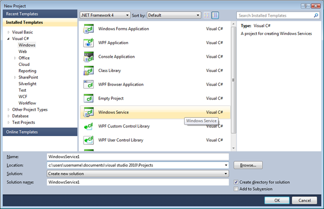
Task: Select the WPF Custom Control Library icon
Action: tap(89, 126)
